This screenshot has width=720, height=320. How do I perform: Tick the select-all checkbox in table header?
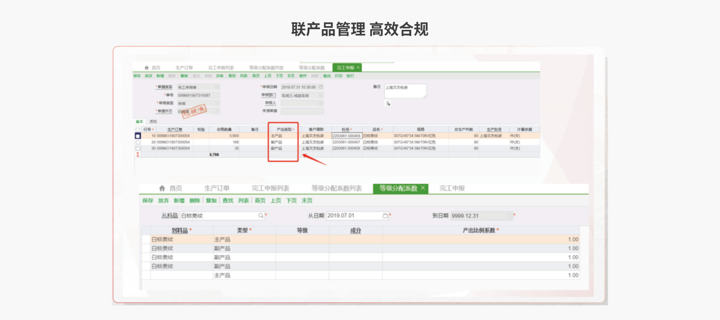point(138,129)
